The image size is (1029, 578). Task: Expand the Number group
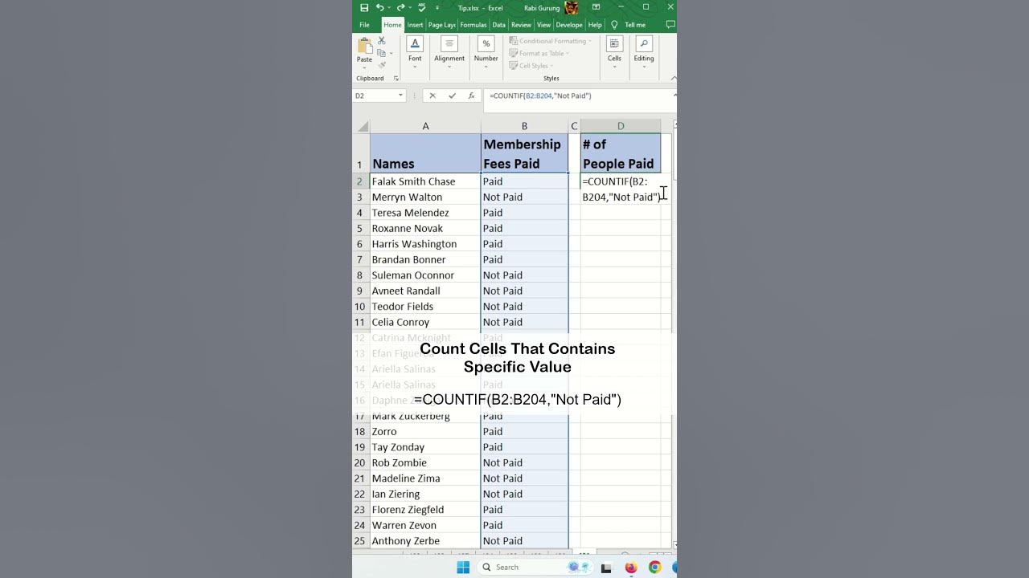click(x=486, y=52)
